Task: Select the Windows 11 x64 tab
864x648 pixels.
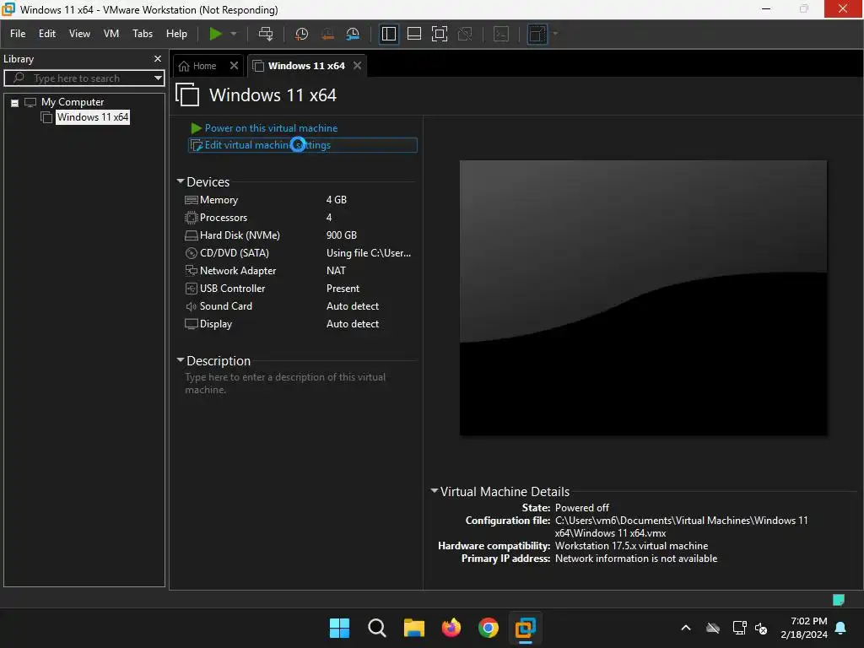Action: tap(305, 66)
